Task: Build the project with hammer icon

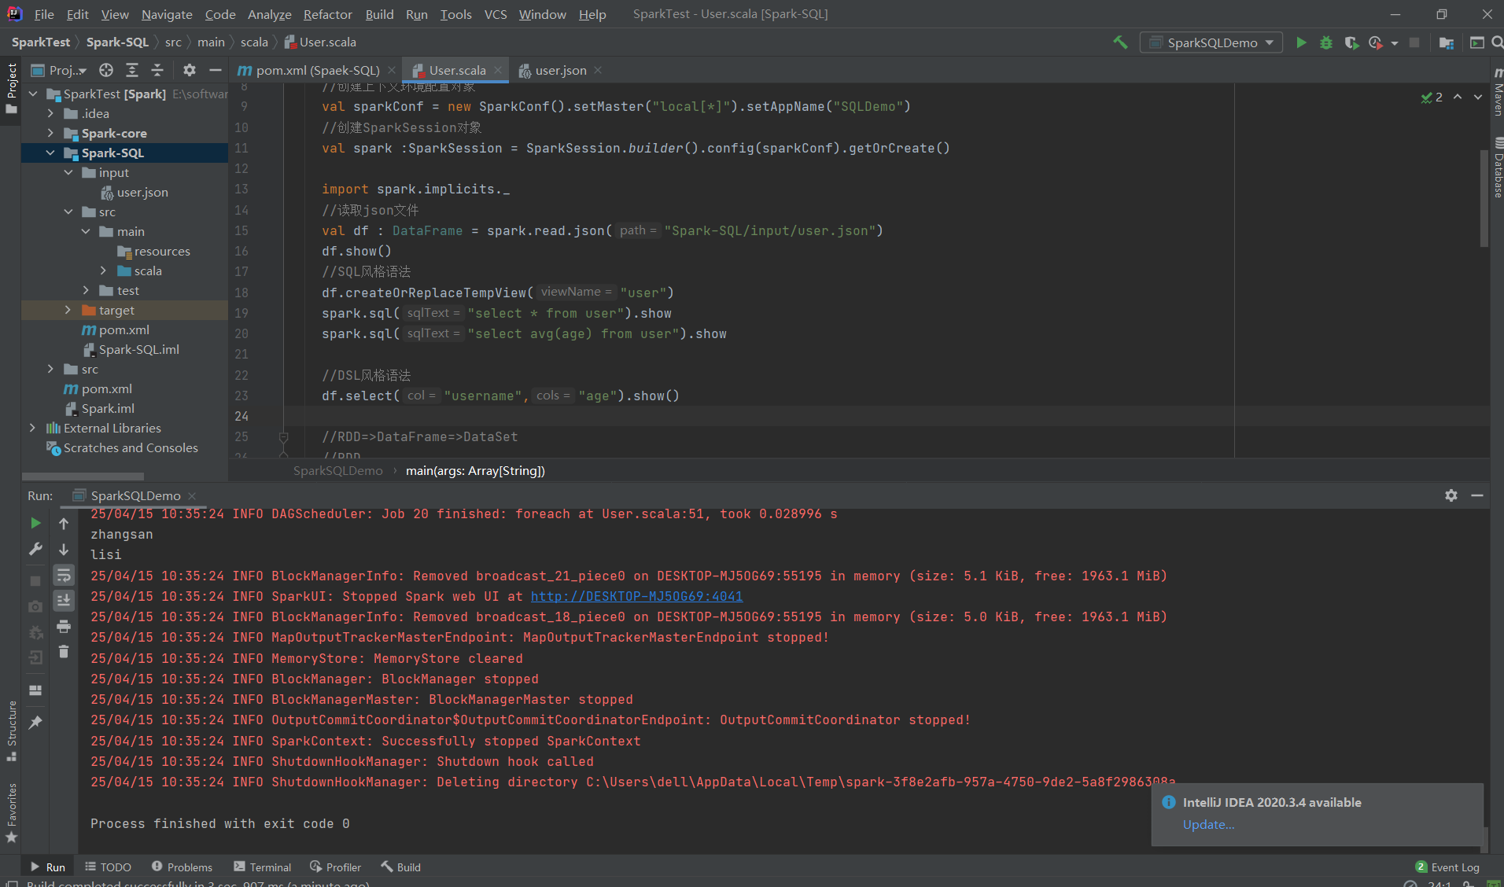Action: pyautogui.click(x=1120, y=42)
